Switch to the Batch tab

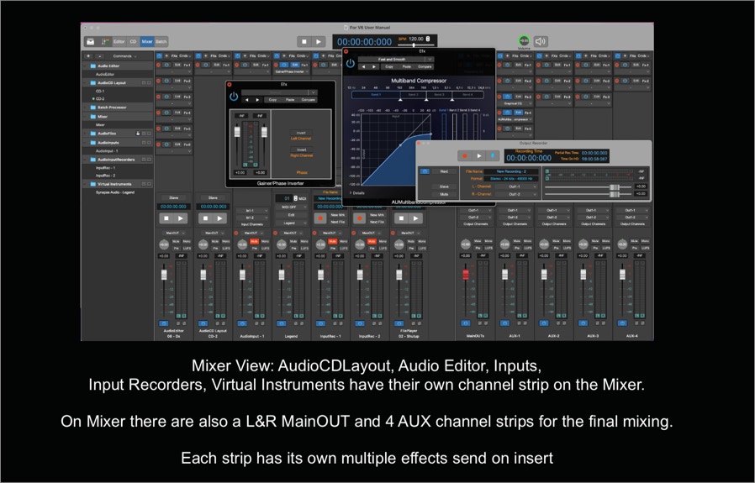(161, 41)
